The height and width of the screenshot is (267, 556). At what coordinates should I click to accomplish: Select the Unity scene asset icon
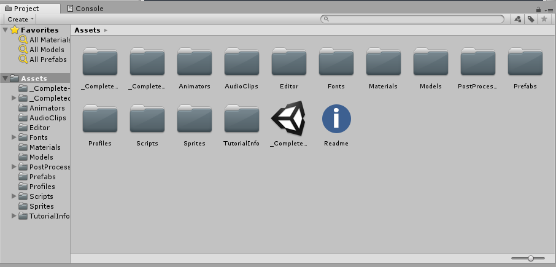[288, 118]
